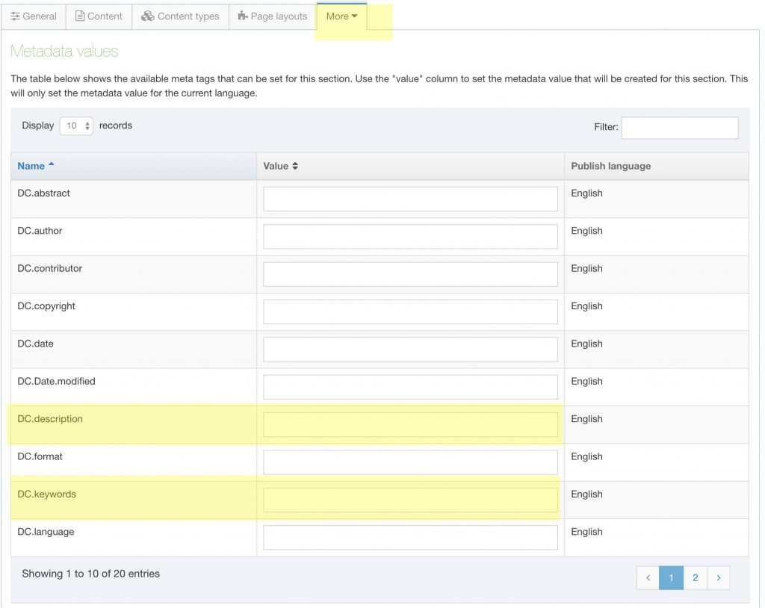Click the cubes icon on Content types tab
This screenshot has width=765, height=608.
click(x=148, y=16)
